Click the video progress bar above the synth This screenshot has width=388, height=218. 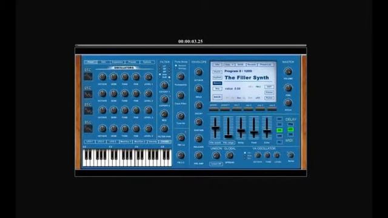(190, 45)
